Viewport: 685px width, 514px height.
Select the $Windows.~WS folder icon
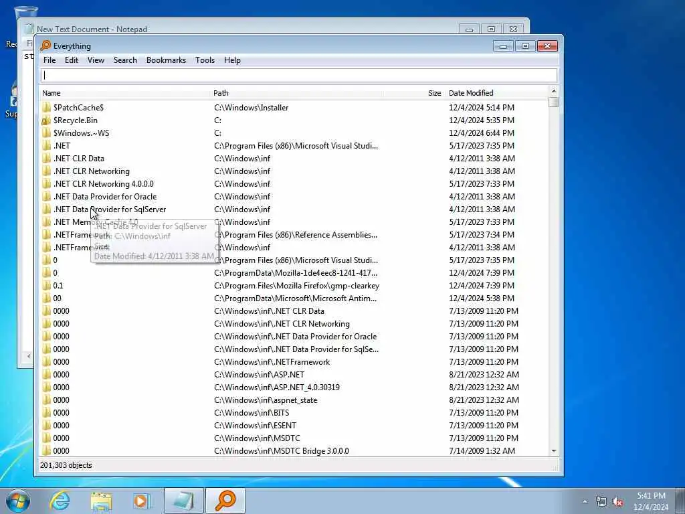(x=47, y=133)
